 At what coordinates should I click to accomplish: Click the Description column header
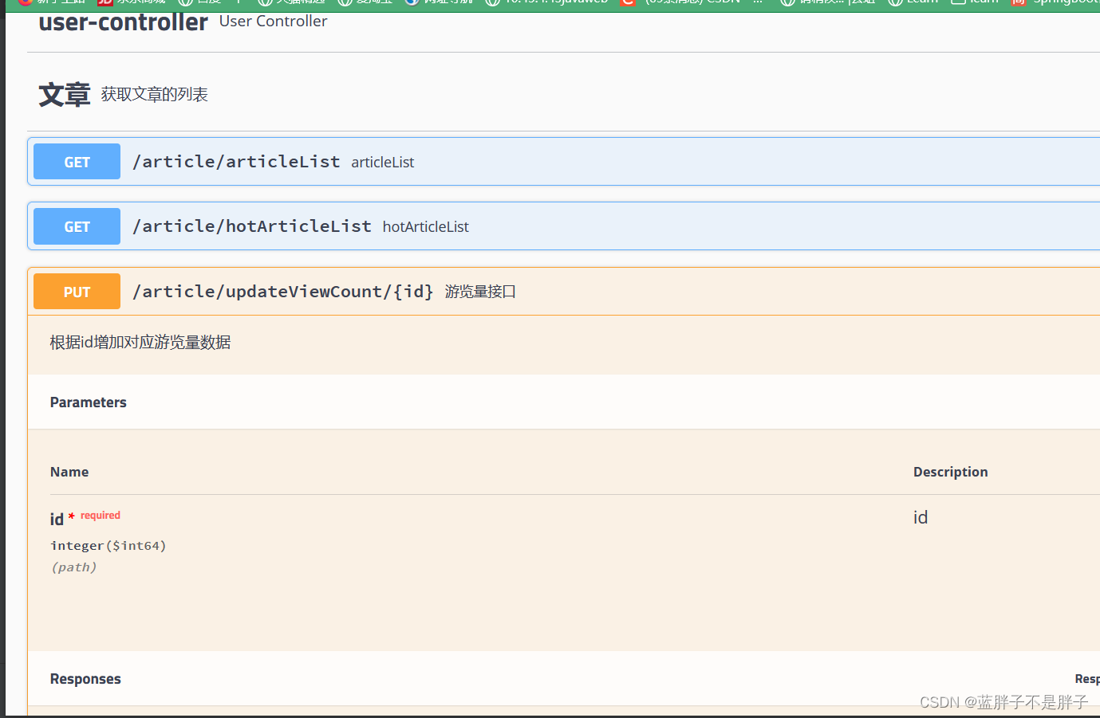tap(951, 472)
